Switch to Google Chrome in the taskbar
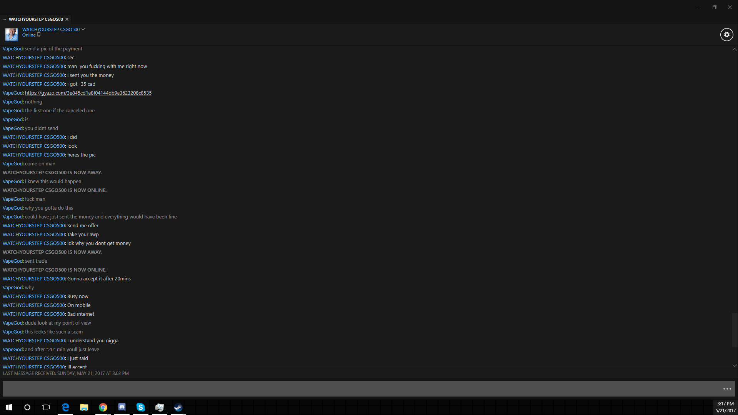Screen dimensions: 738x415 pyautogui.click(x=103, y=407)
